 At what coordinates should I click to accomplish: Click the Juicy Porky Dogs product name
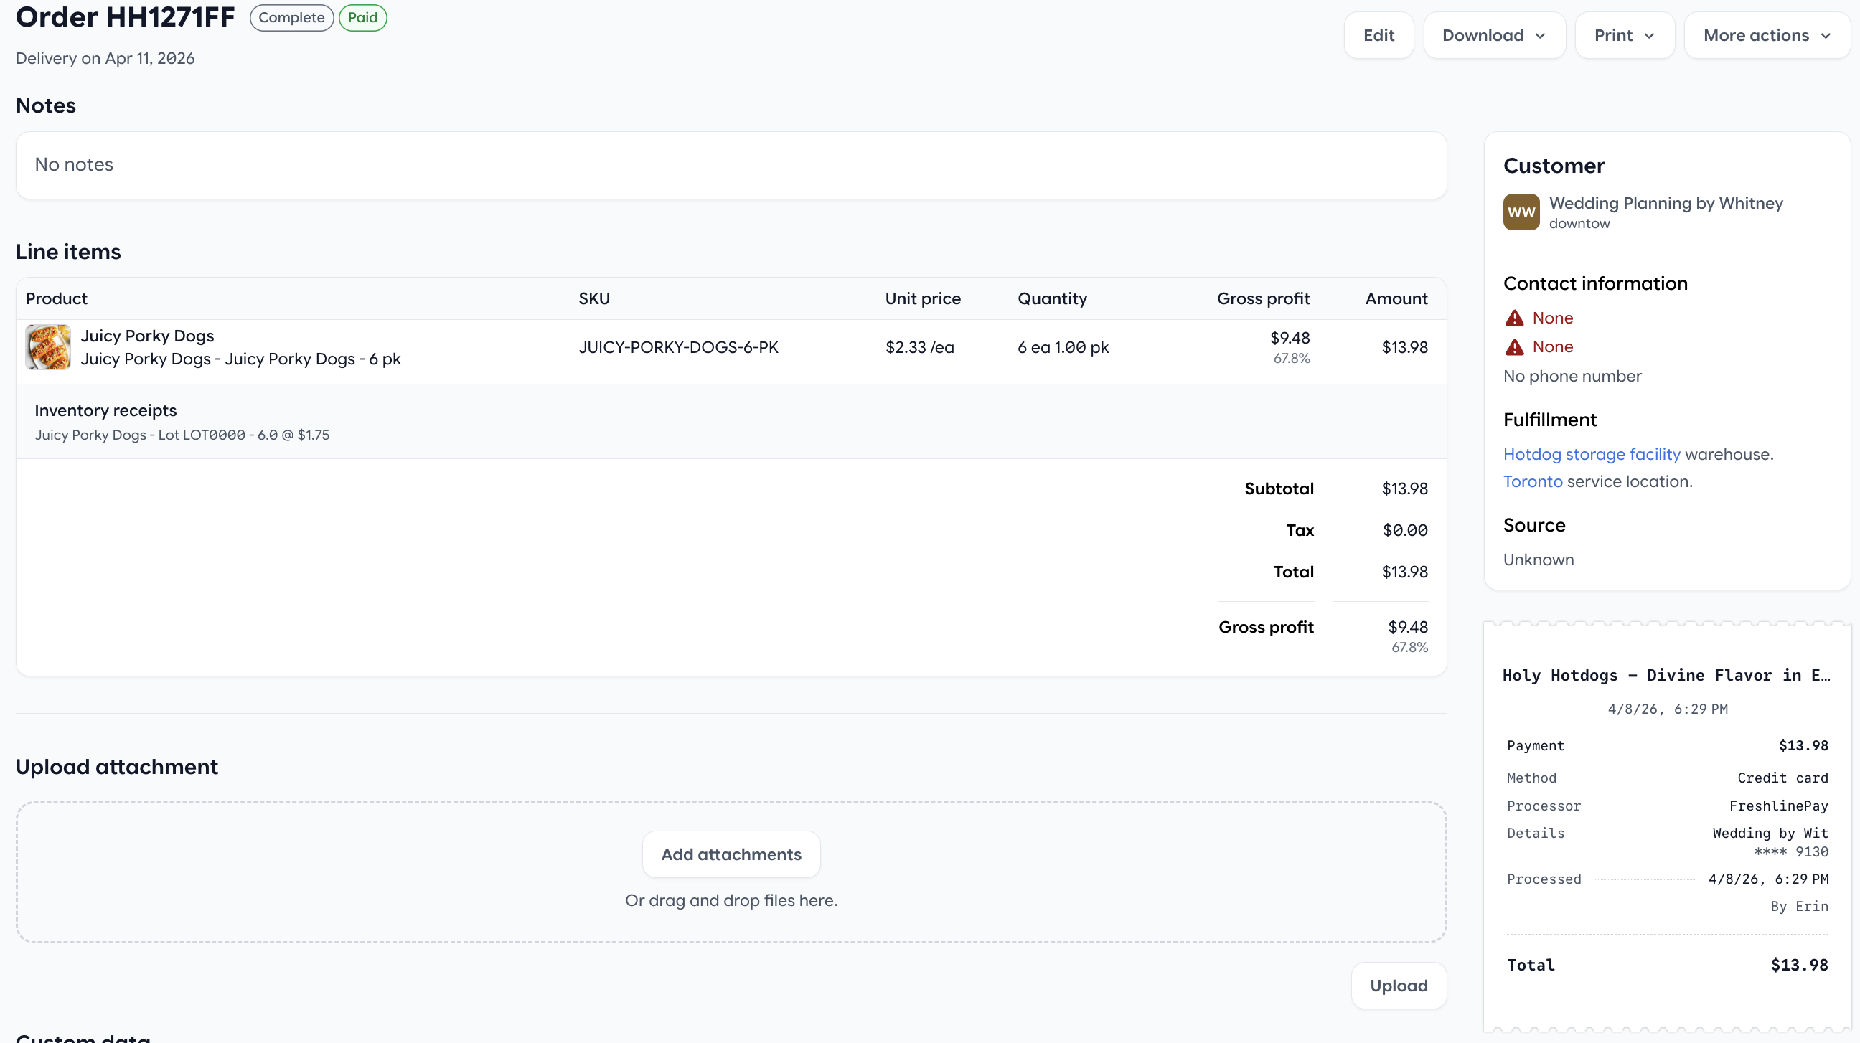[x=147, y=336]
